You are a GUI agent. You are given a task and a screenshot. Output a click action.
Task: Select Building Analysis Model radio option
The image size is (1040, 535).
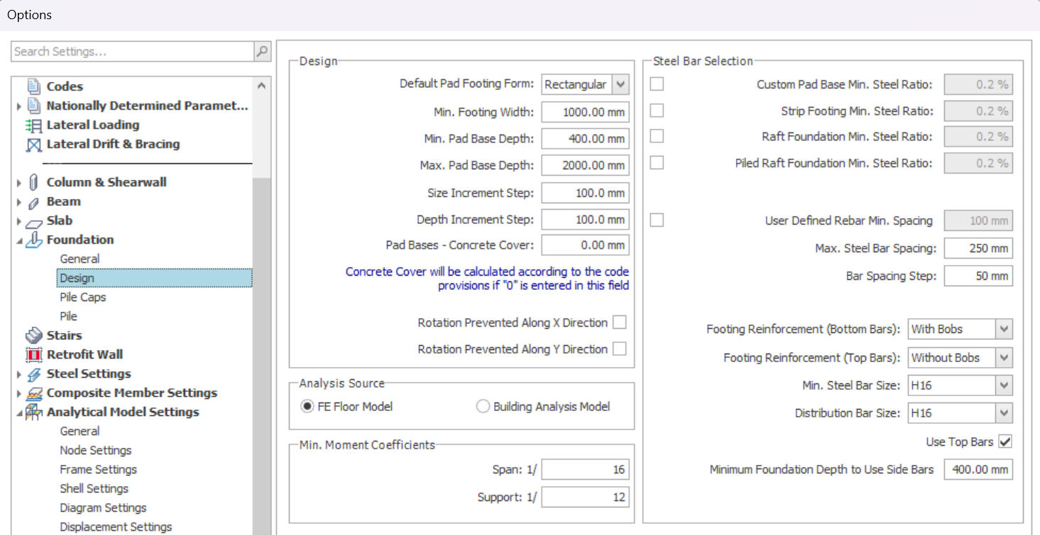[483, 407]
